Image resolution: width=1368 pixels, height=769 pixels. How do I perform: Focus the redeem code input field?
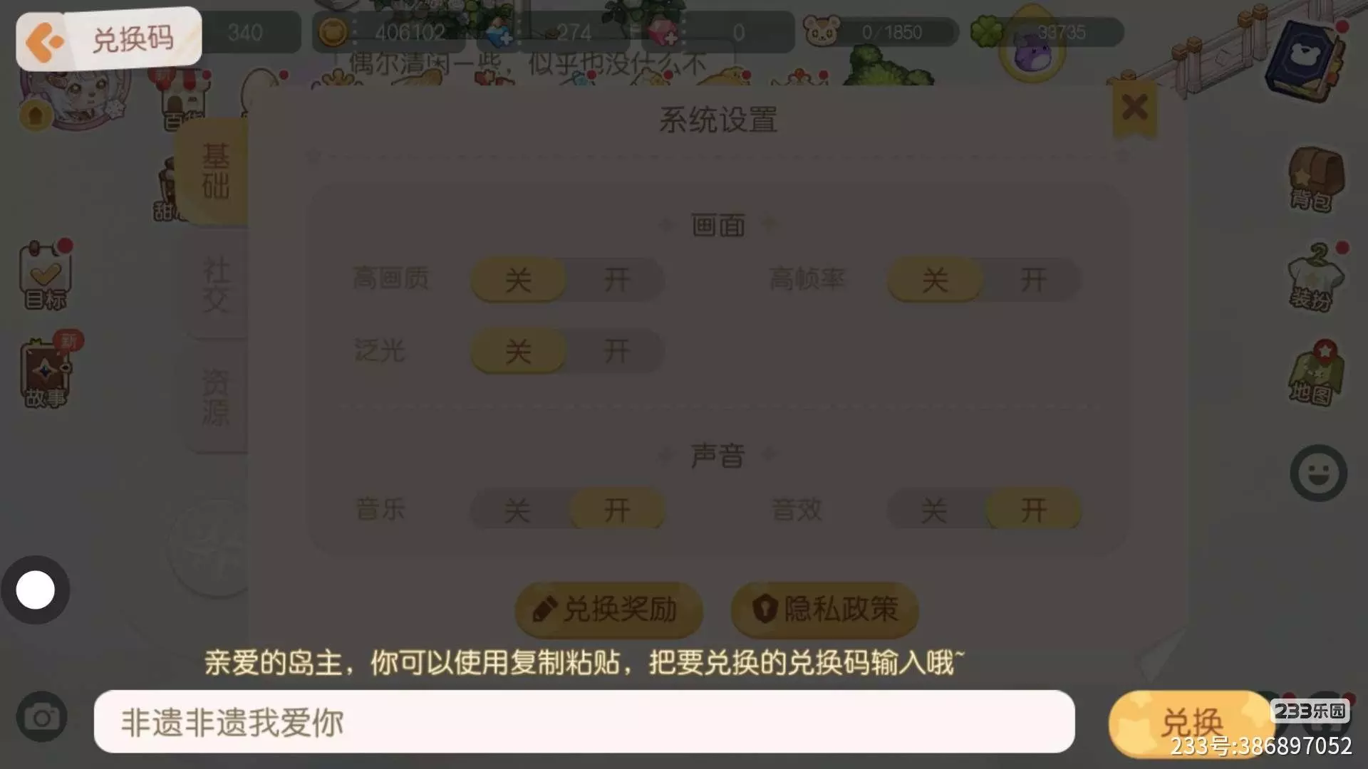click(584, 721)
